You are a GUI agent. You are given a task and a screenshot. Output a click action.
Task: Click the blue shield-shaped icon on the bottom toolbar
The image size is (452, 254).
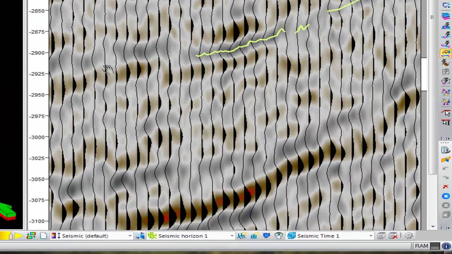click(266, 236)
